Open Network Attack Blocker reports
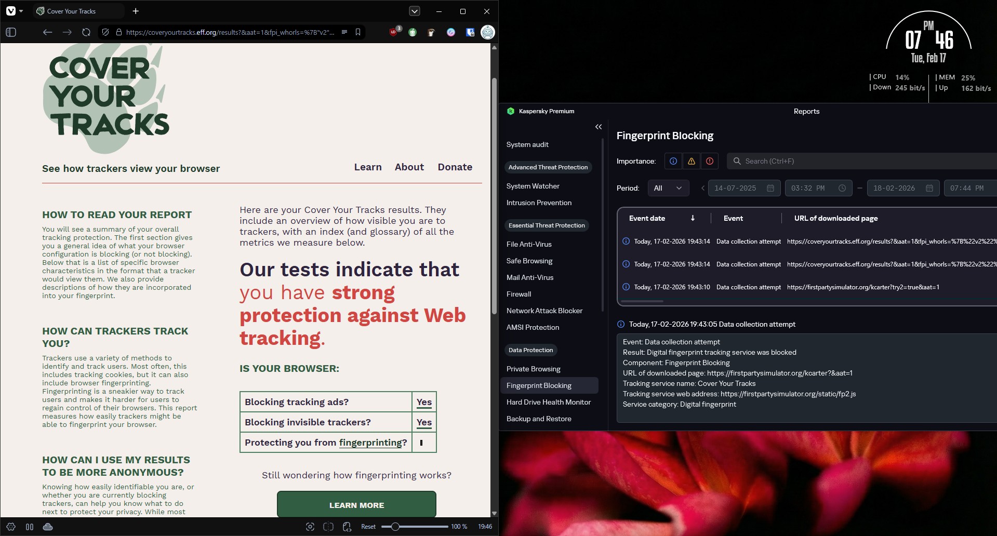Image resolution: width=997 pixels, height=536 pixels. click(544, 311)
